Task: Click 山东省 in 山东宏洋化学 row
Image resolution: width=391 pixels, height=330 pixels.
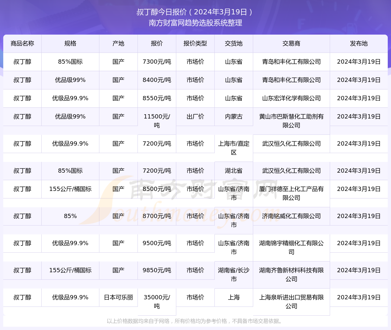Action: click(x=234, y=98)
